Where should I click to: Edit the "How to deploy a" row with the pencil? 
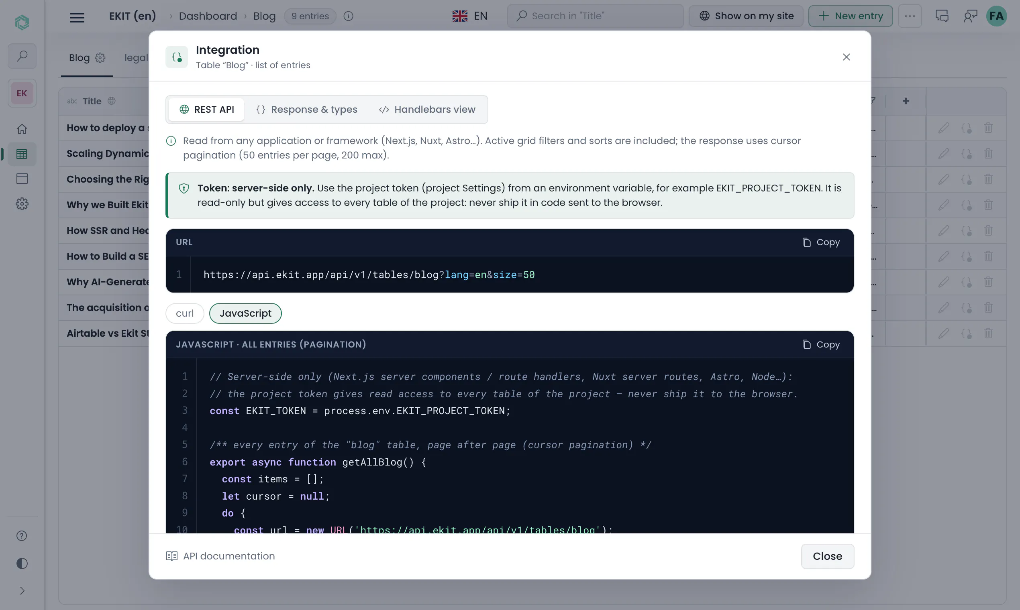click(944, 128)
